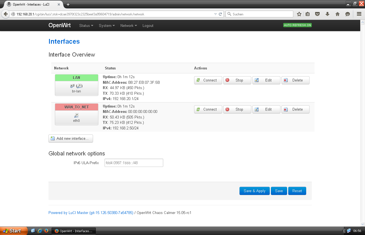The width and height of the screenshot is (365, 235).
Task: Go to Firefox home page icon
Action: coord(337,14)
